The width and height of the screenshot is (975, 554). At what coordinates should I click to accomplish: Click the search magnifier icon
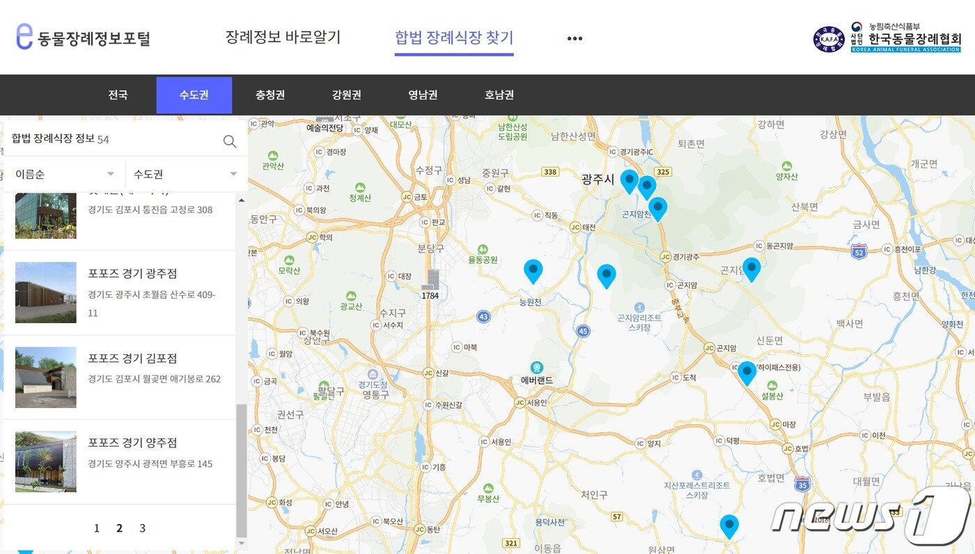(x=230, y=141)
